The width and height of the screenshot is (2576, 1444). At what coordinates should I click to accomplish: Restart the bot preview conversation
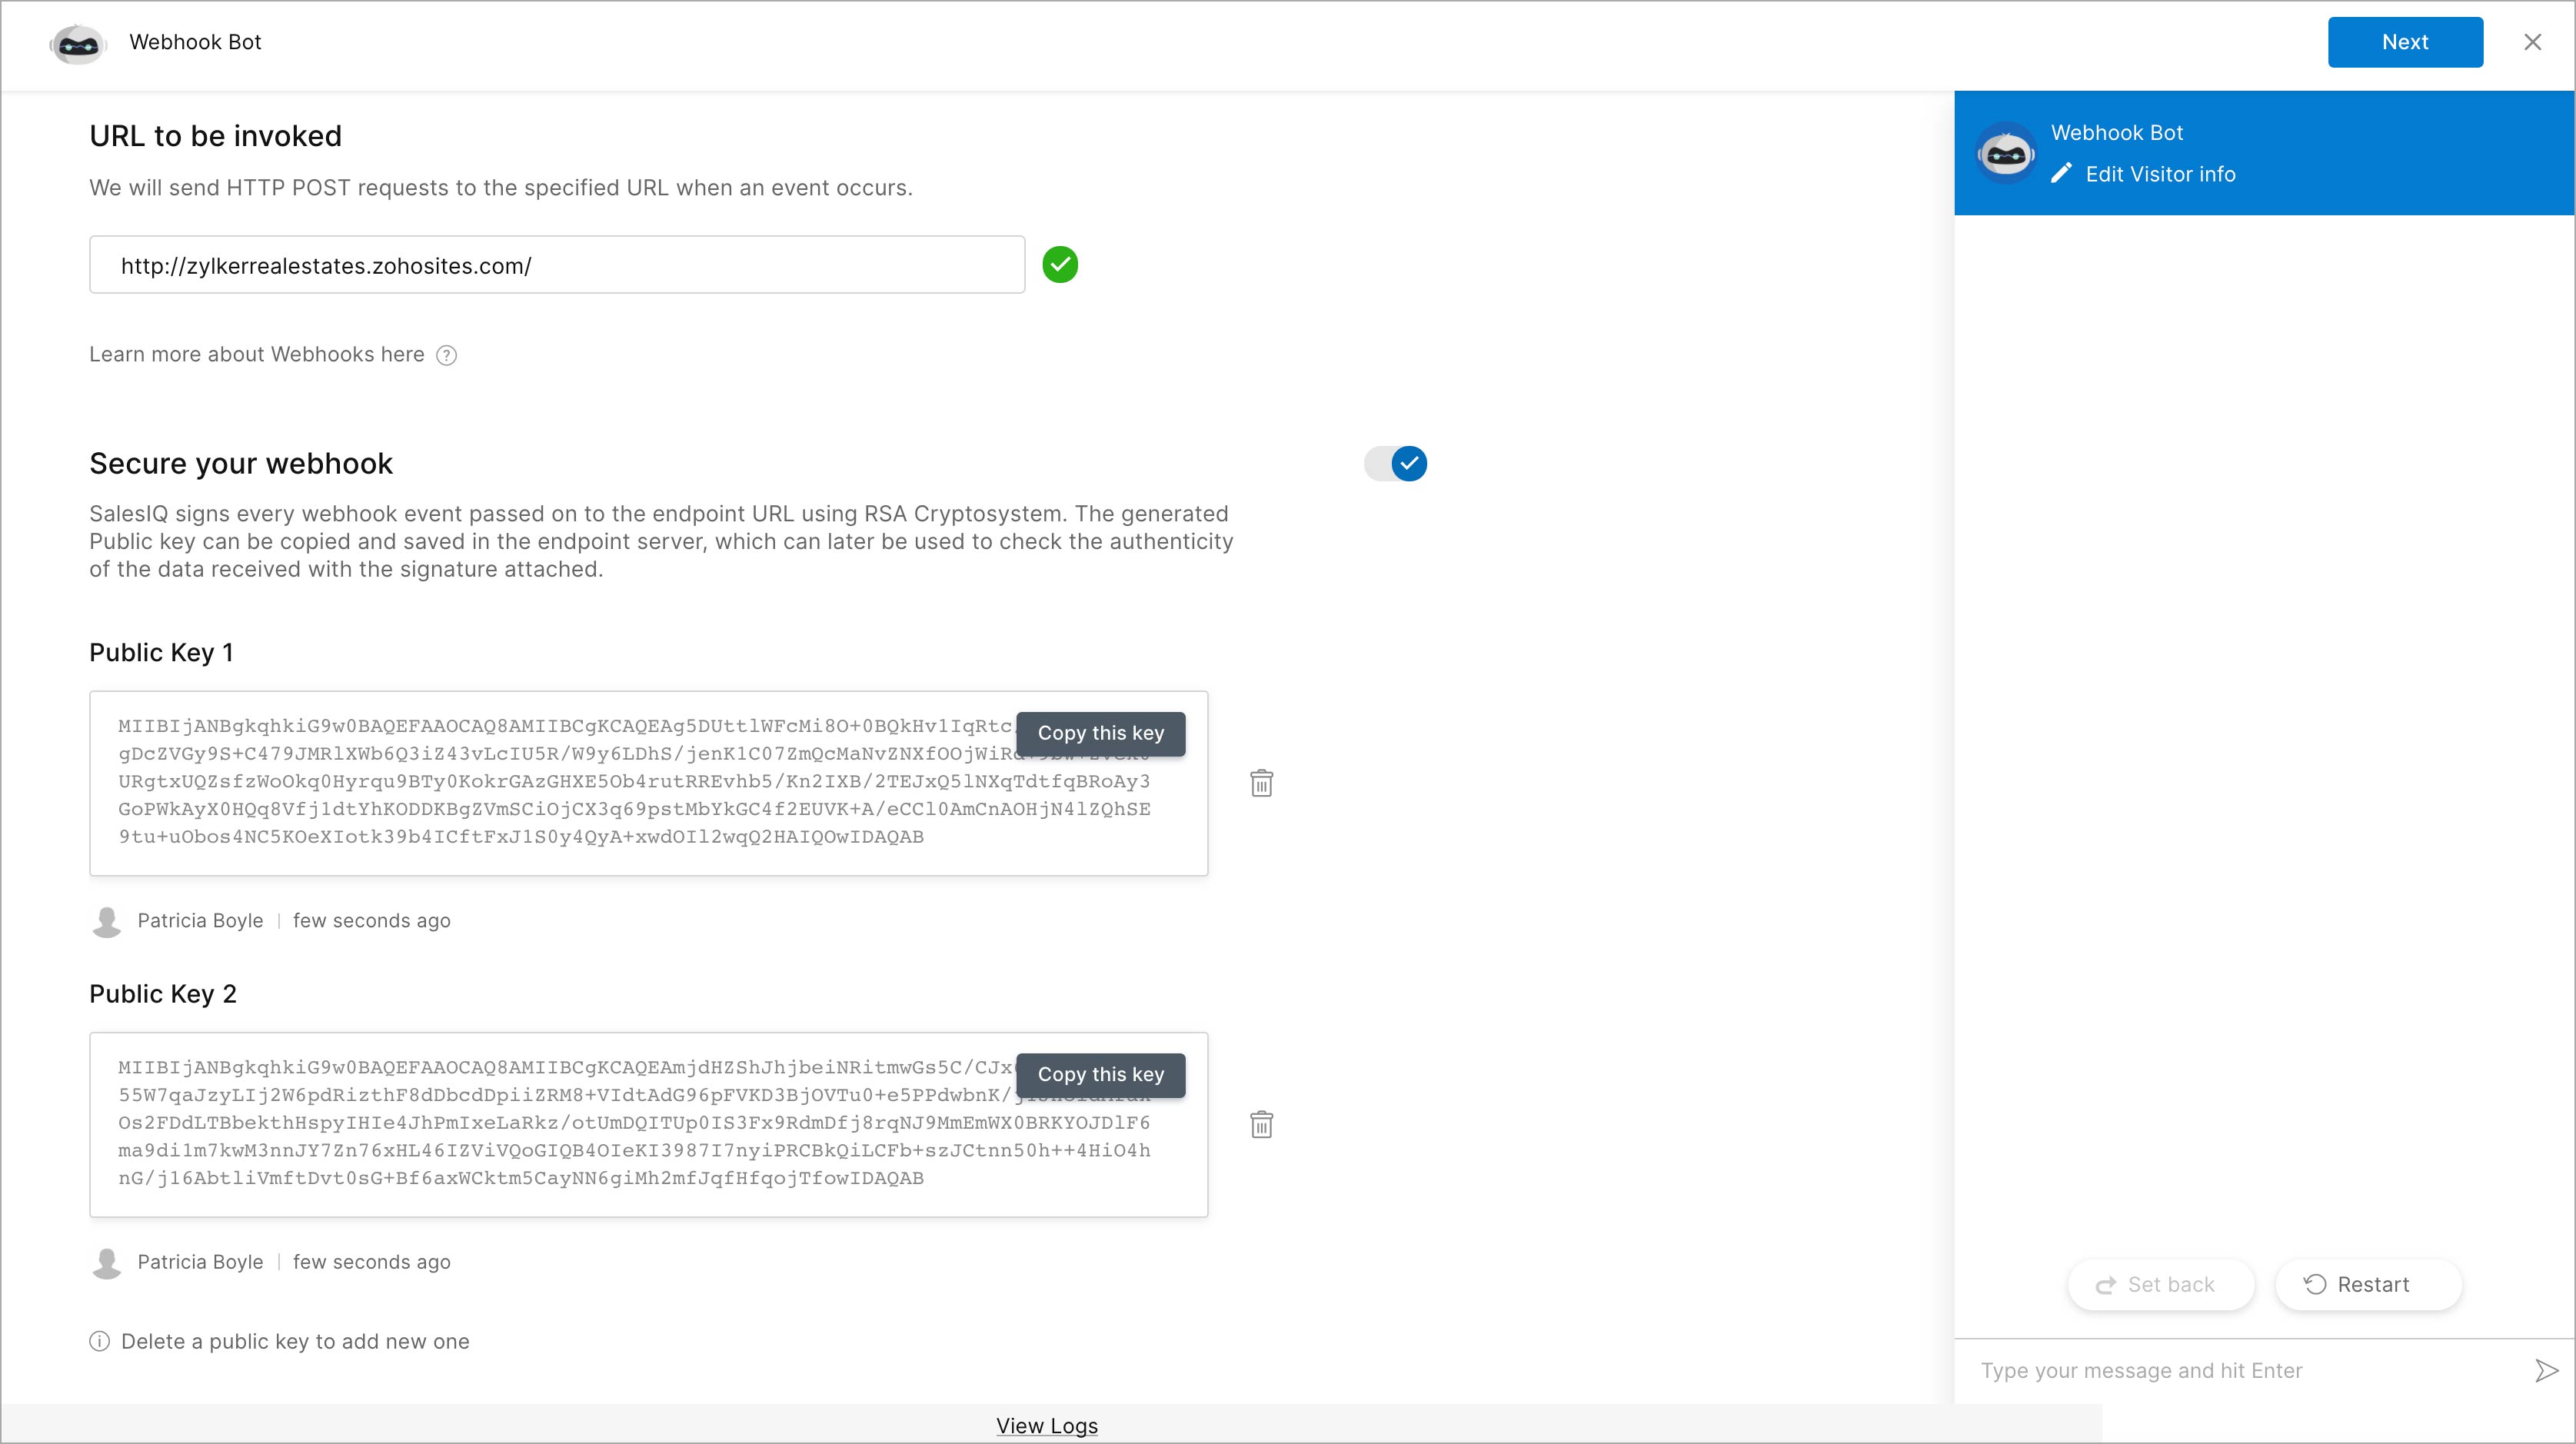[x=2368, y=1284]
